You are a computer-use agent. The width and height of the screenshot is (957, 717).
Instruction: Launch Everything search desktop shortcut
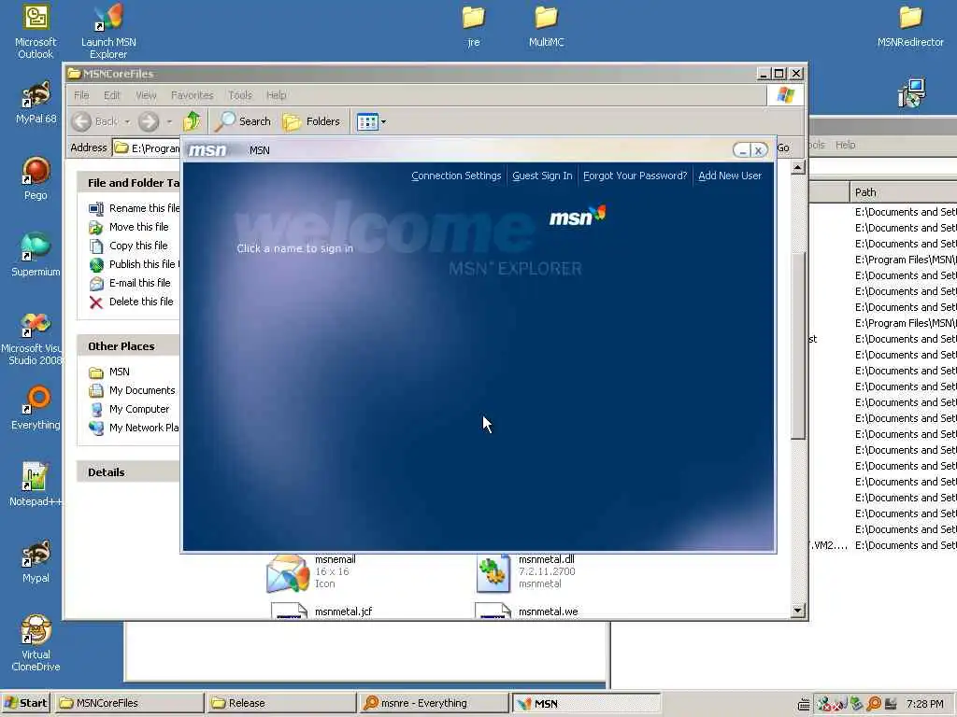click(x=36, y=408)
